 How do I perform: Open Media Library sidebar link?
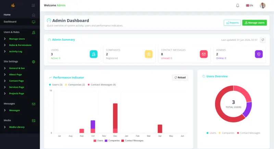pos(17,127)
